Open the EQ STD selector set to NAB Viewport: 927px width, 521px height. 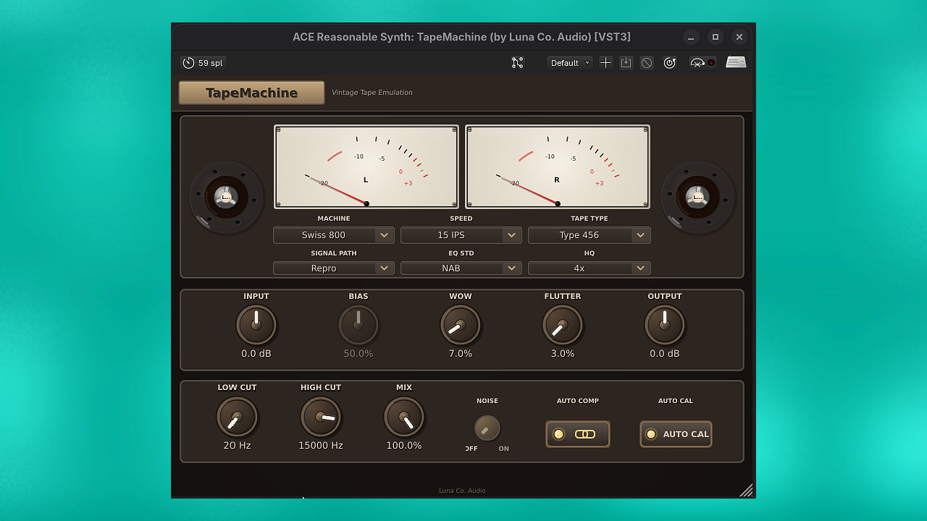coord(461,268)
